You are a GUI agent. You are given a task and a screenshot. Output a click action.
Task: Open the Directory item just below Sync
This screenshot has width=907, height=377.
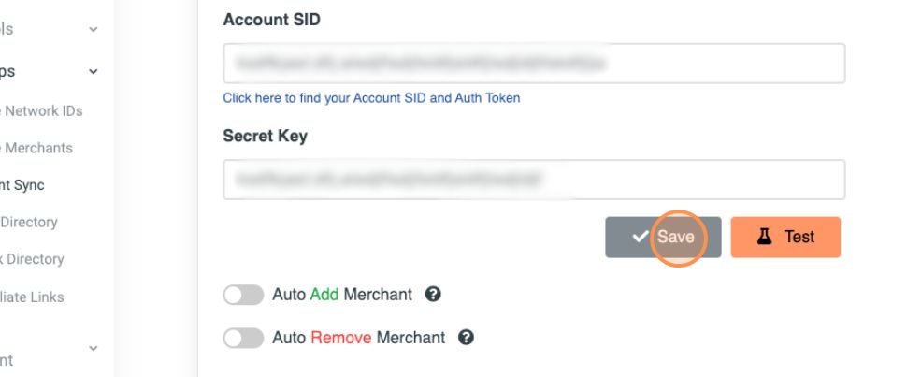click(x=29, y=222)
